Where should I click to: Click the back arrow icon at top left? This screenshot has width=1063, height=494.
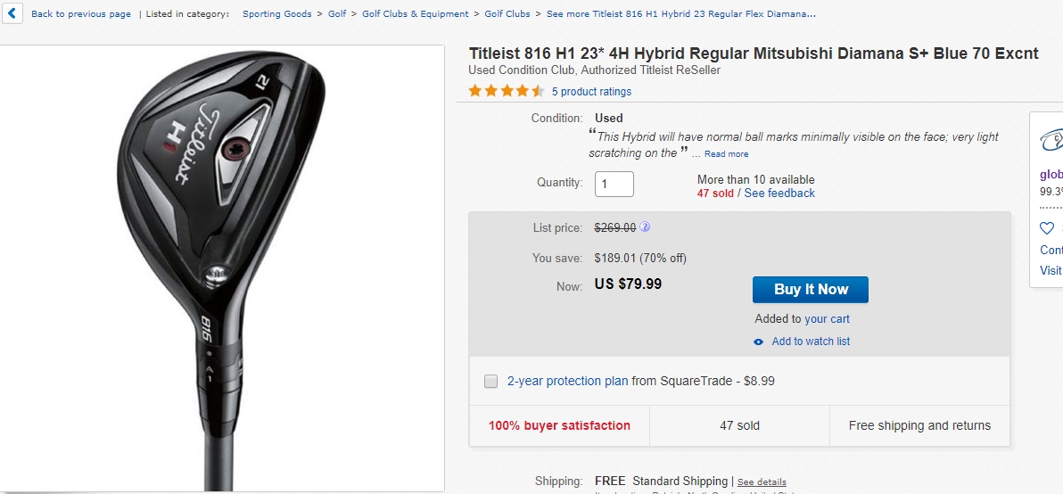pyautogui.click(x=12, y=13)
